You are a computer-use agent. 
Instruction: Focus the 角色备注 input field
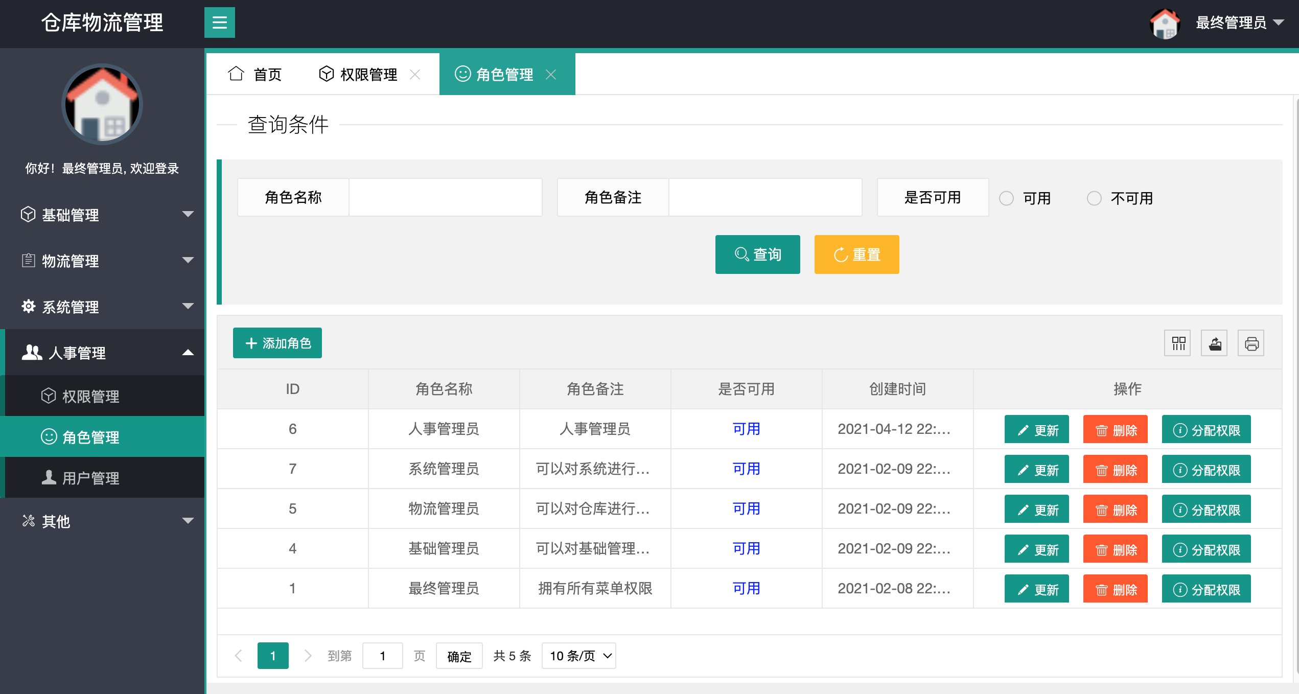[x=765, y=197]
